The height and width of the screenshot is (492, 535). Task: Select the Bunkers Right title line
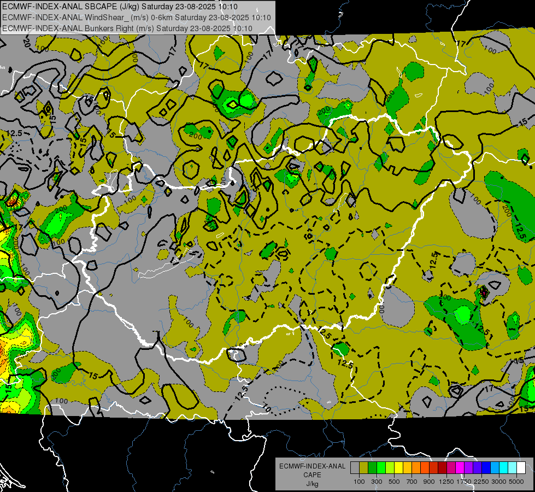[127, 28]
